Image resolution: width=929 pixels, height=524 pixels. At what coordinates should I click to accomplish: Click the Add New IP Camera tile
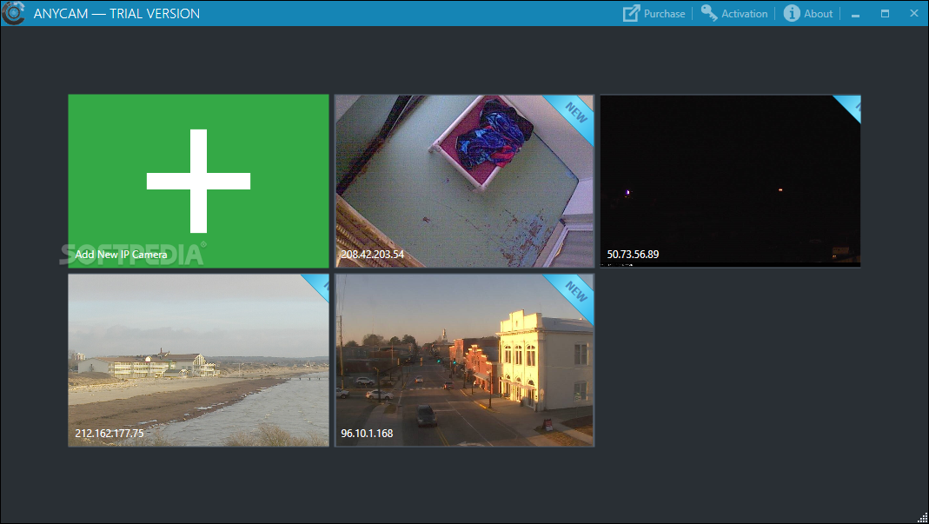pyautogui.click(x=198, y=181)
